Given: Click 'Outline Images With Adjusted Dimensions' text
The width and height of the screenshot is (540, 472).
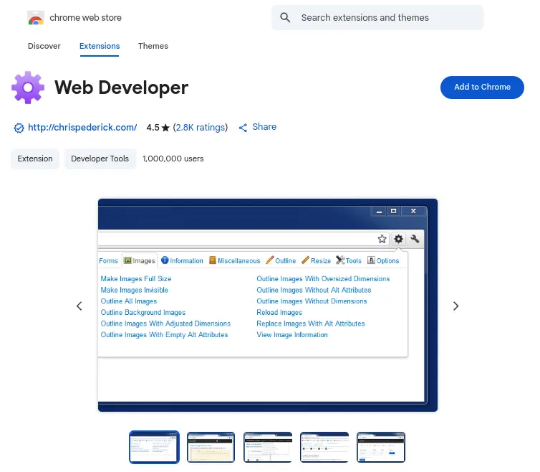Looking at the screenshot, I should pyautogui.click(x=165, y=324).
